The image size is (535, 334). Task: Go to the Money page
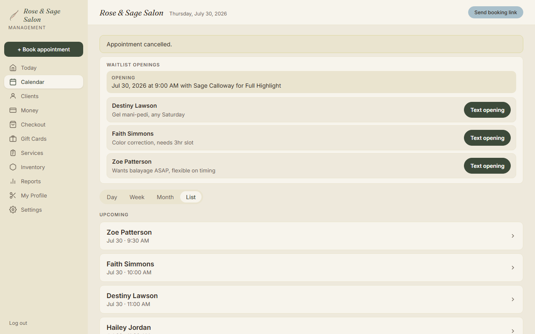tap(43, 110)
